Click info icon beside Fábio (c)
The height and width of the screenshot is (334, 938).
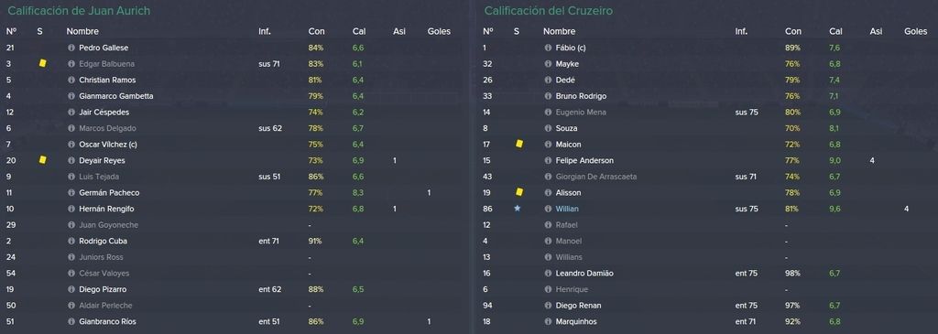548,48
